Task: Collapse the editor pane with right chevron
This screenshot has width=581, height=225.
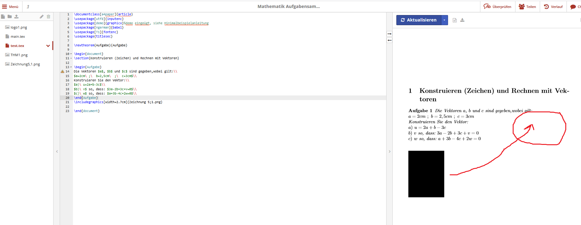Action: click(x=390, y=151)
